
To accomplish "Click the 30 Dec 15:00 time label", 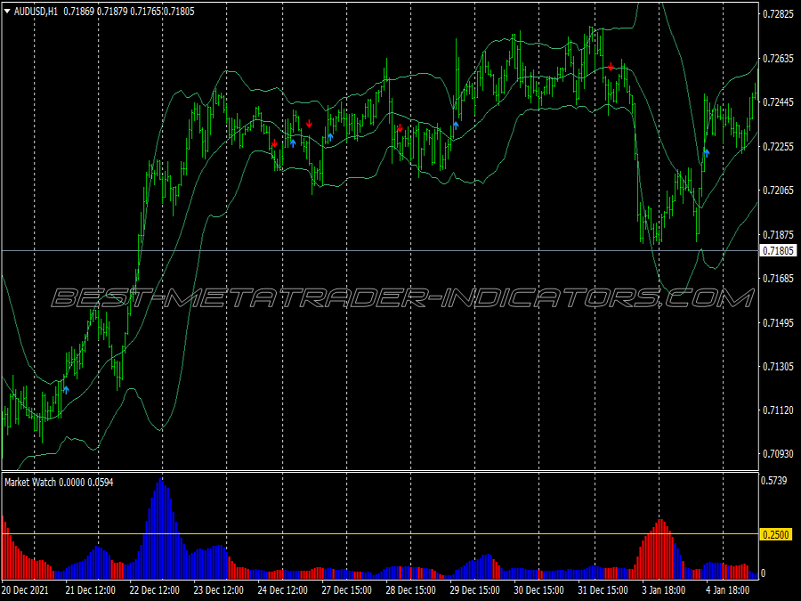I will tap(538, 590).
